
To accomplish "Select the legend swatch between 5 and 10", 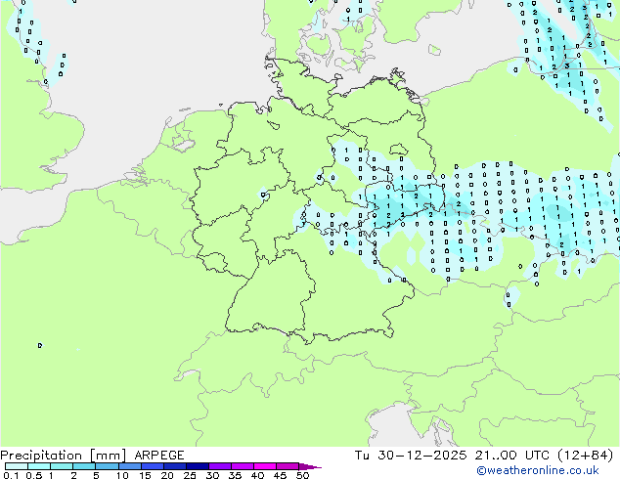I will point(107,466).
